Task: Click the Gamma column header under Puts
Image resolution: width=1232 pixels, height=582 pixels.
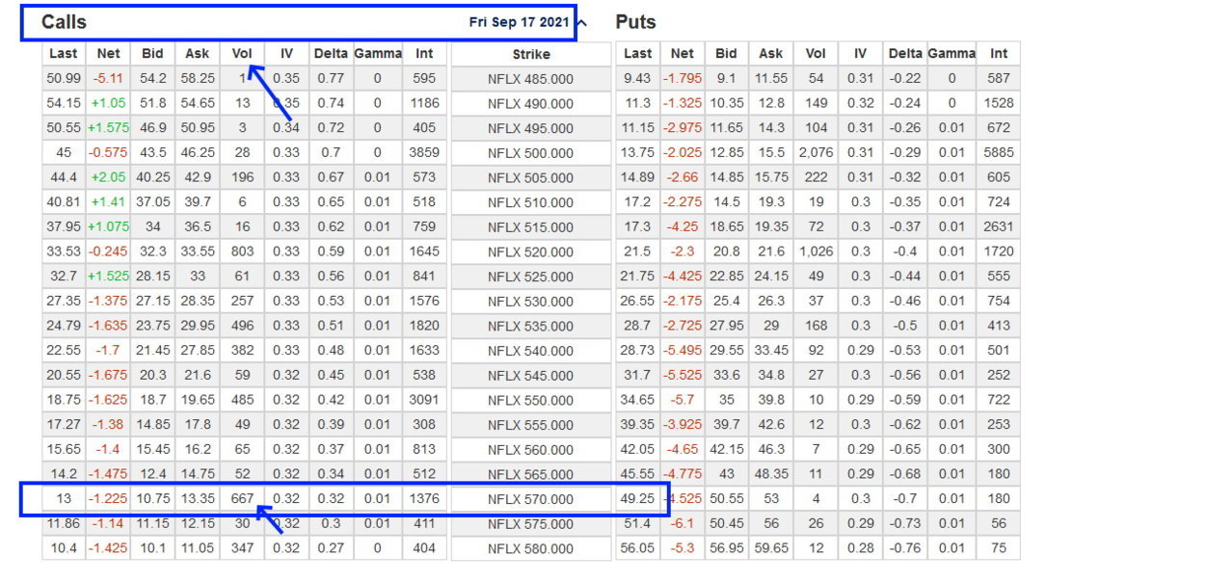Action: point(951,54)
